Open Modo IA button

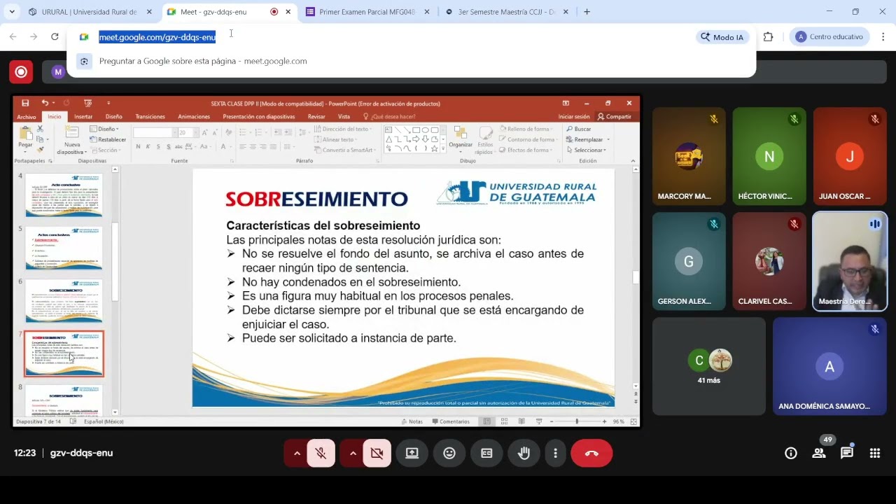723,37
